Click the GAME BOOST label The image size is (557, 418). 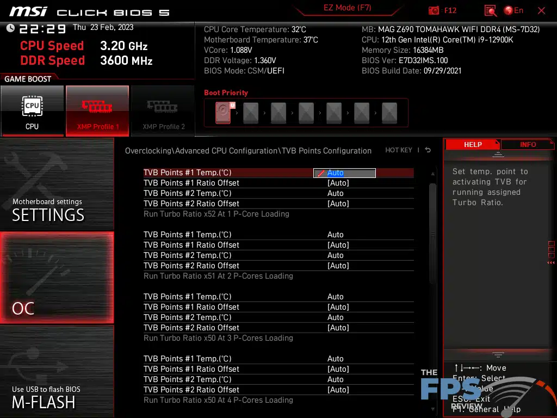tap(28, 79)
